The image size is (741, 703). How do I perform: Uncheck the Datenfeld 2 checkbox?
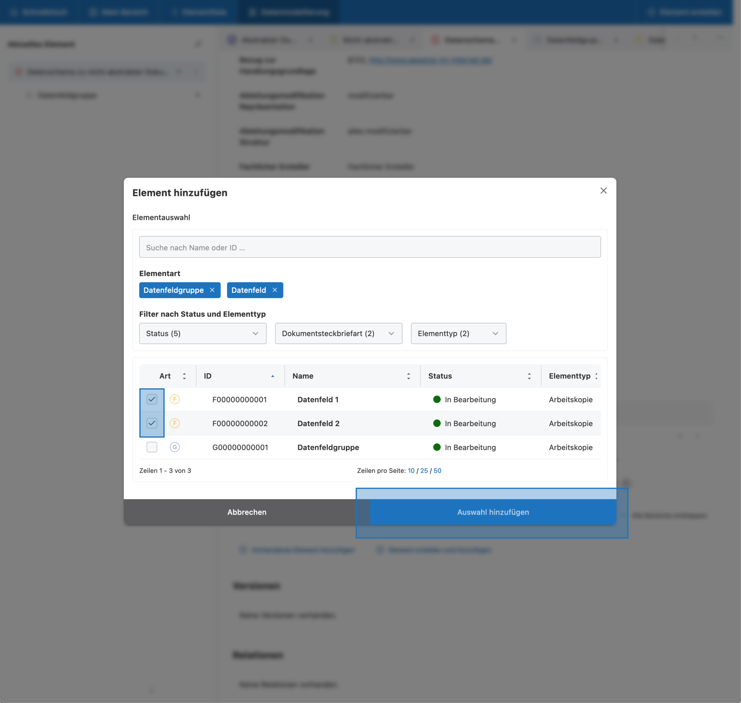[x=152, y=423]
